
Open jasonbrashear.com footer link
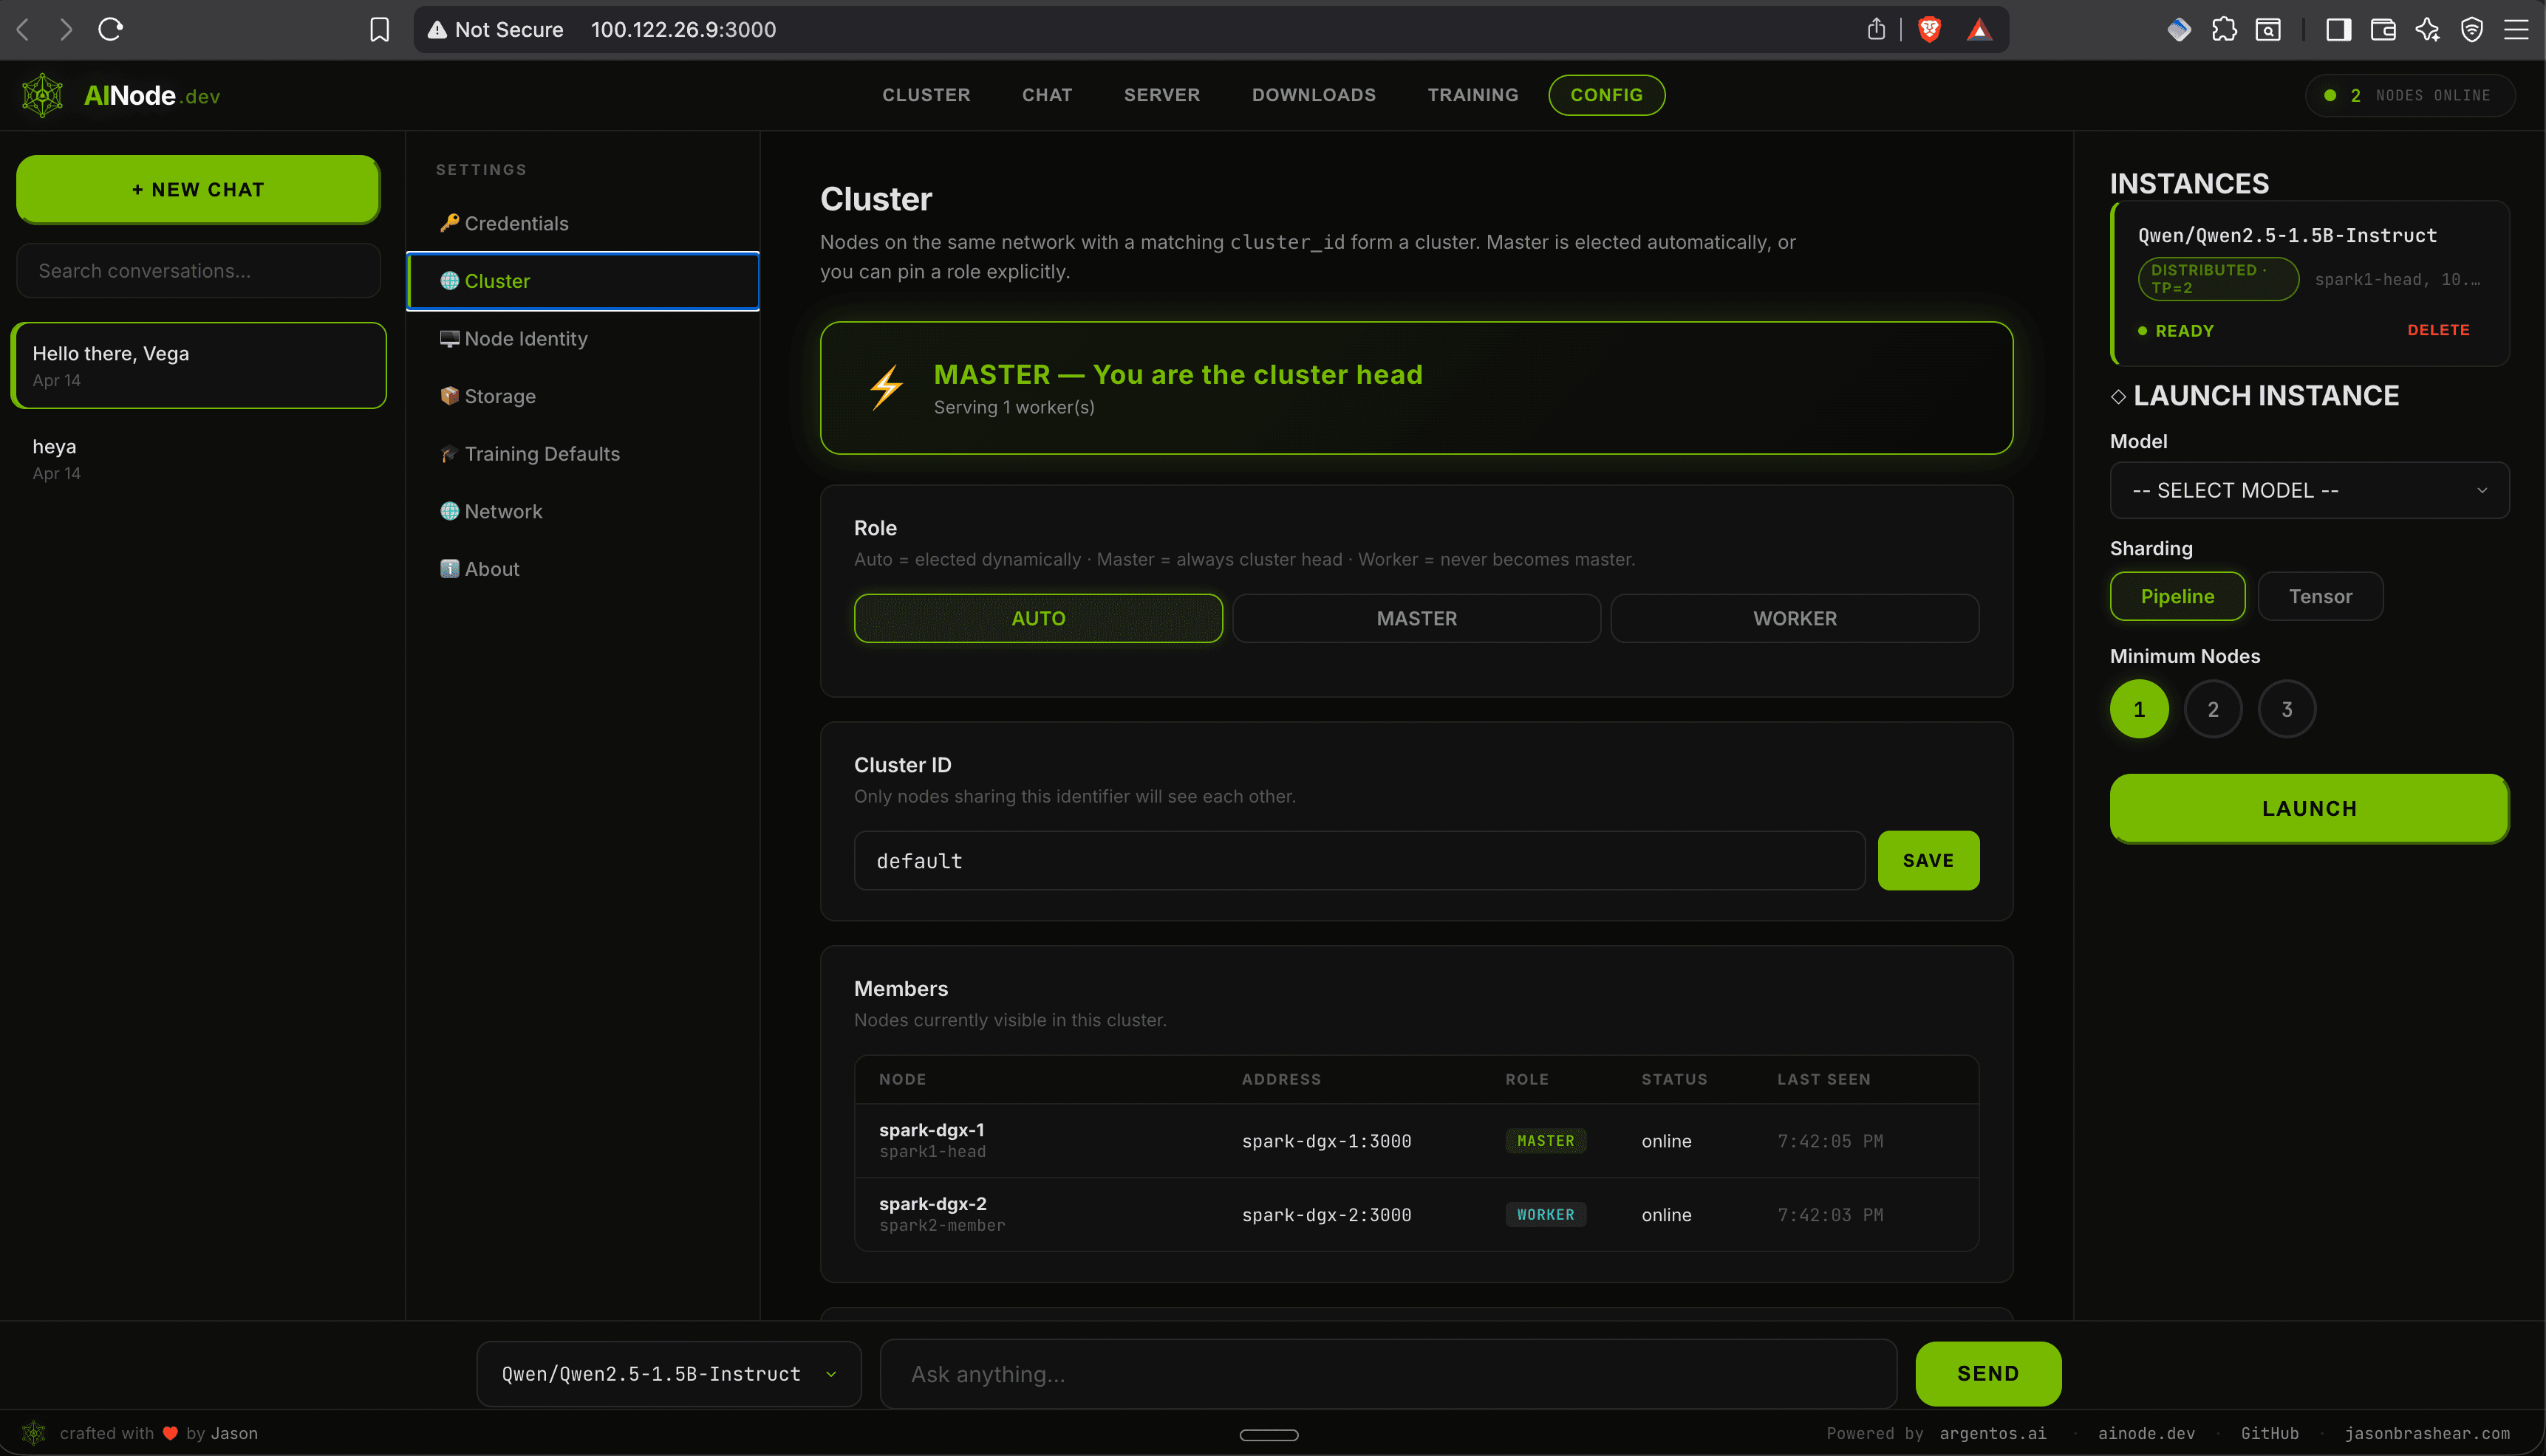[2427, 1433]
